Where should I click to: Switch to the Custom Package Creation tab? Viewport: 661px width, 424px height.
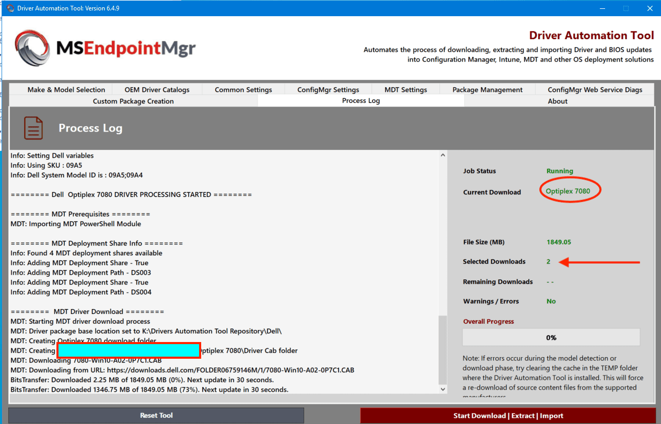pos(133,101)
